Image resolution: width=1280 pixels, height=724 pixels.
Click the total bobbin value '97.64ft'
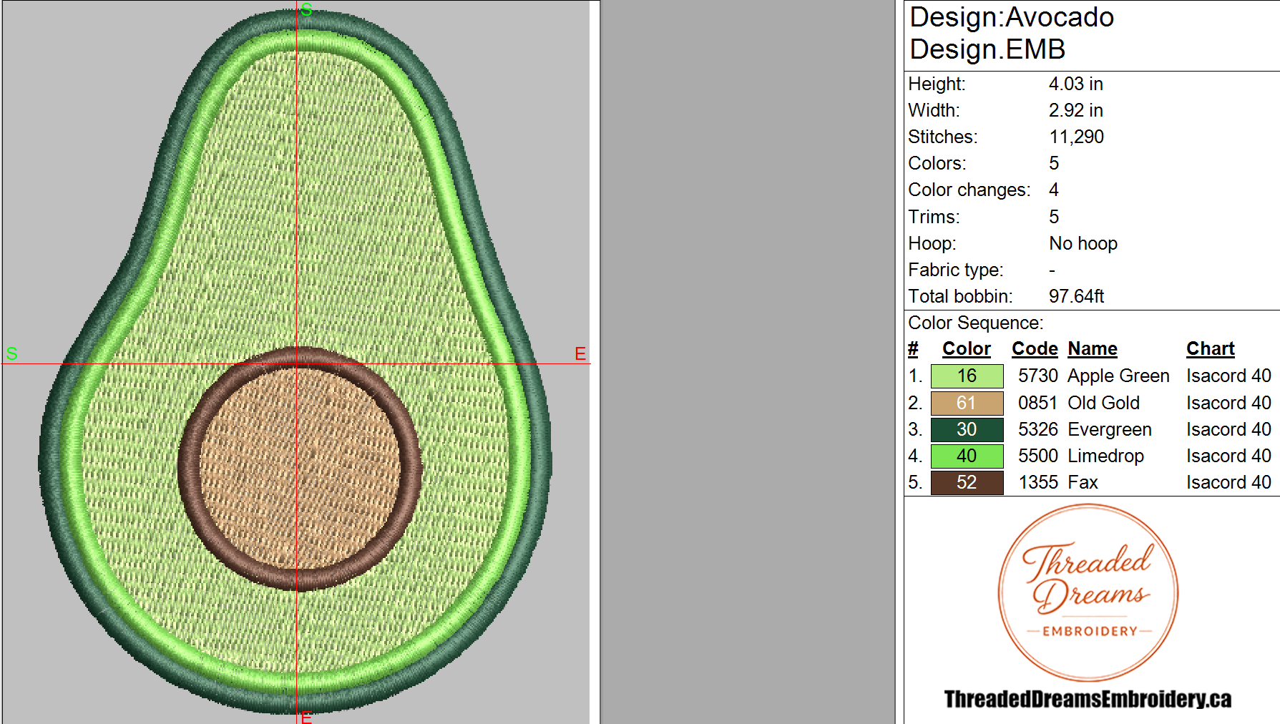[x=1077, y=296]
